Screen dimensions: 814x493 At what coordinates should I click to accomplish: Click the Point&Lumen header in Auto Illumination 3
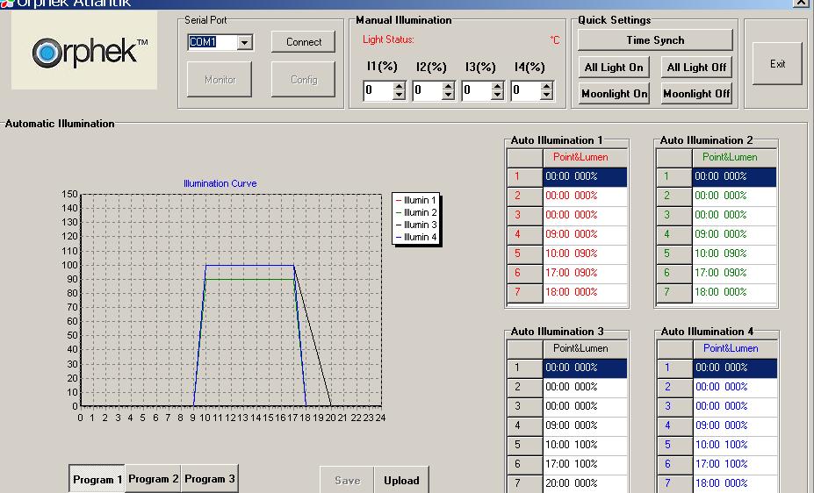coord(585,348)
